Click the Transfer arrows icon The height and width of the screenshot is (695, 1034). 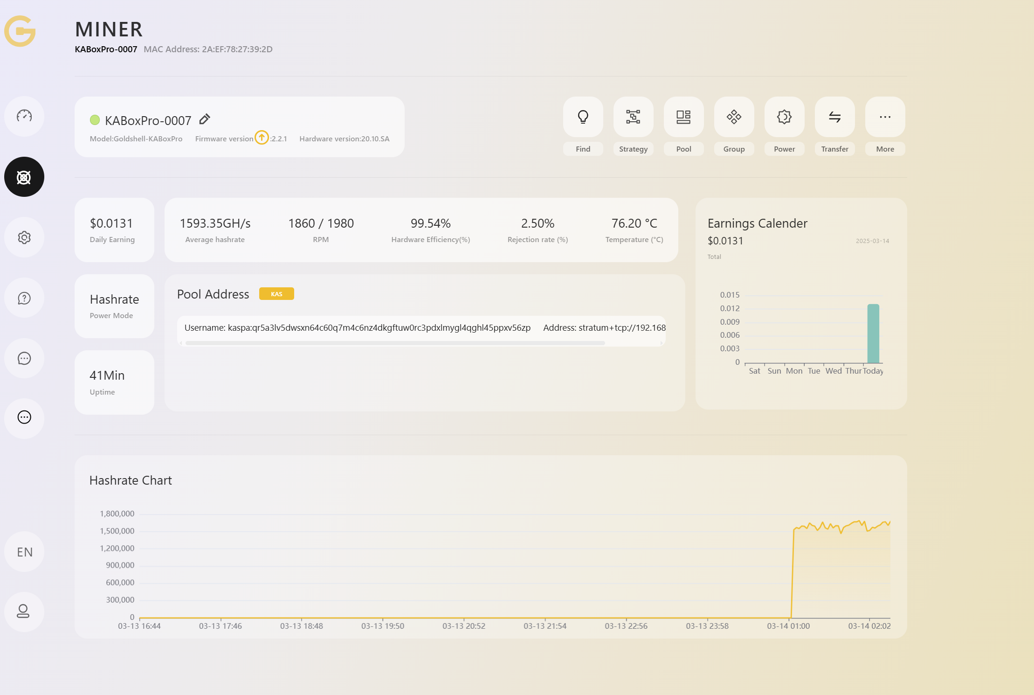click(x=834, y=117)
